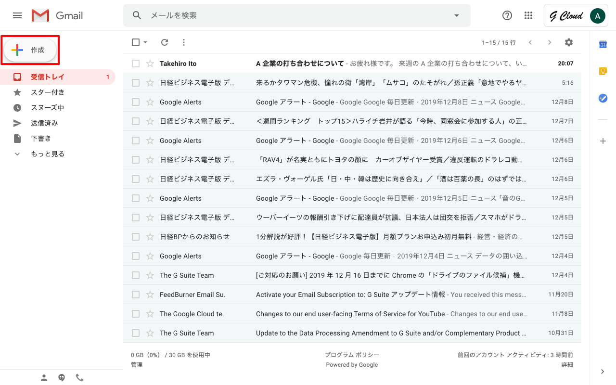Open the three-dot more options menu
The width and height of the screenshot is (616, 385).
tap(183, 42)
